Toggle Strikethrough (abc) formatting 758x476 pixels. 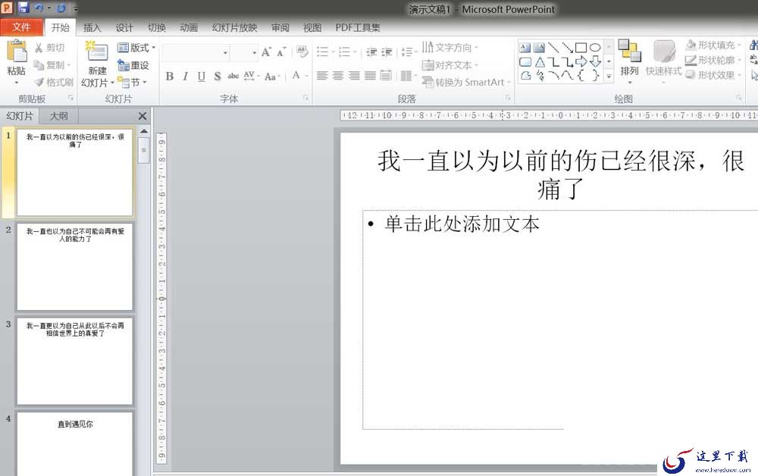click(x=233, y=76)
